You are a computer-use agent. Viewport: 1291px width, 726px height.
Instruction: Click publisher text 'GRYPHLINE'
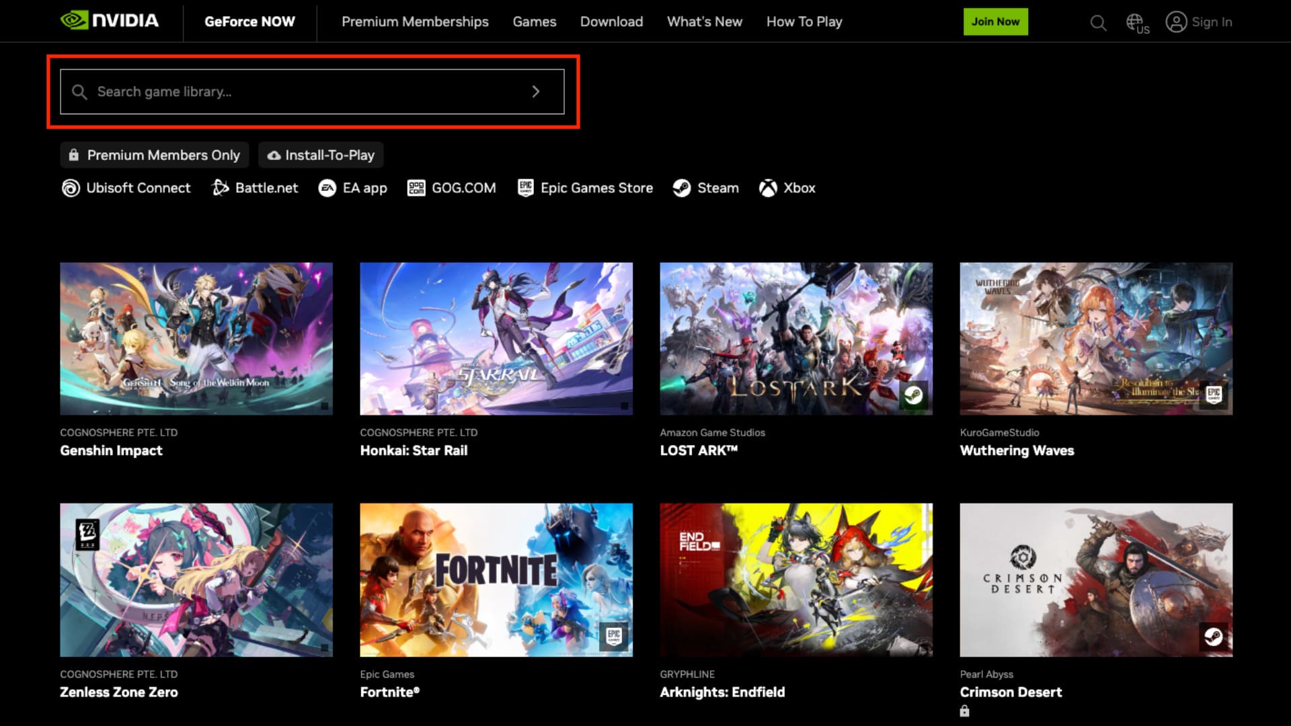point(687,674)
